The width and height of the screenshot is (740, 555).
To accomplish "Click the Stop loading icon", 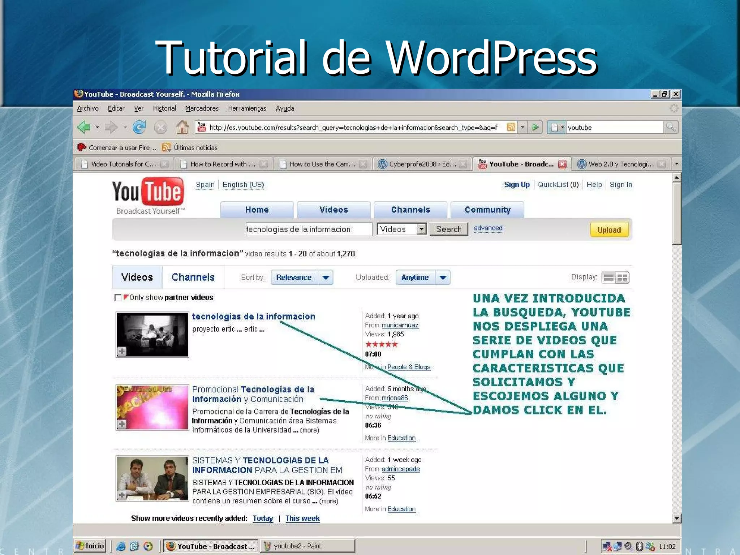I will (160, 128).
